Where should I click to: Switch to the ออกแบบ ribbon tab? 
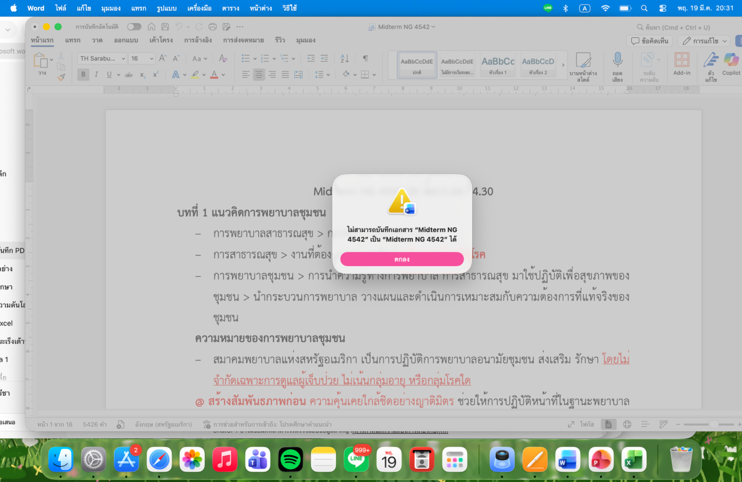(126, 40)
